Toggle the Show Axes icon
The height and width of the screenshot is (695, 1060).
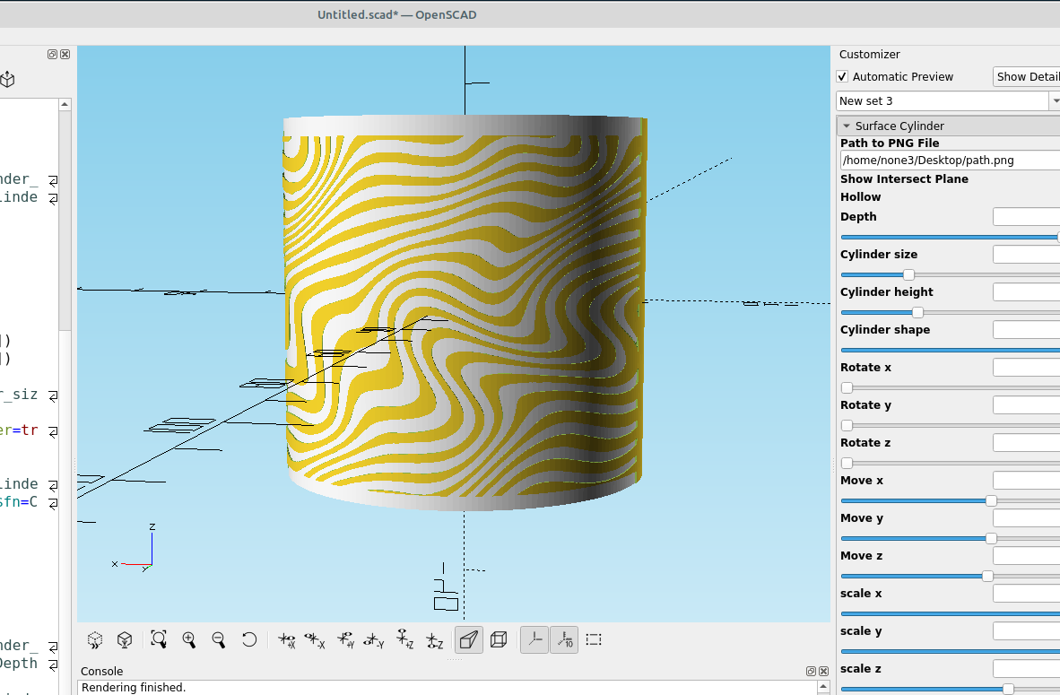point(534,639)
